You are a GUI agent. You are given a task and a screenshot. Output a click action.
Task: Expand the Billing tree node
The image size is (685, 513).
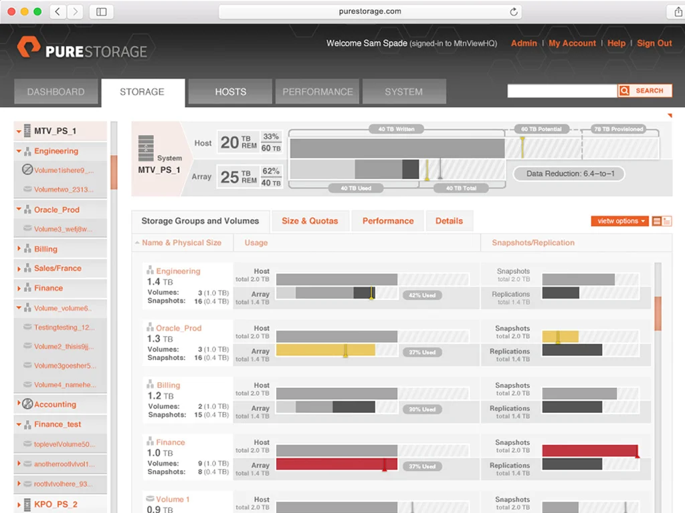19,248
